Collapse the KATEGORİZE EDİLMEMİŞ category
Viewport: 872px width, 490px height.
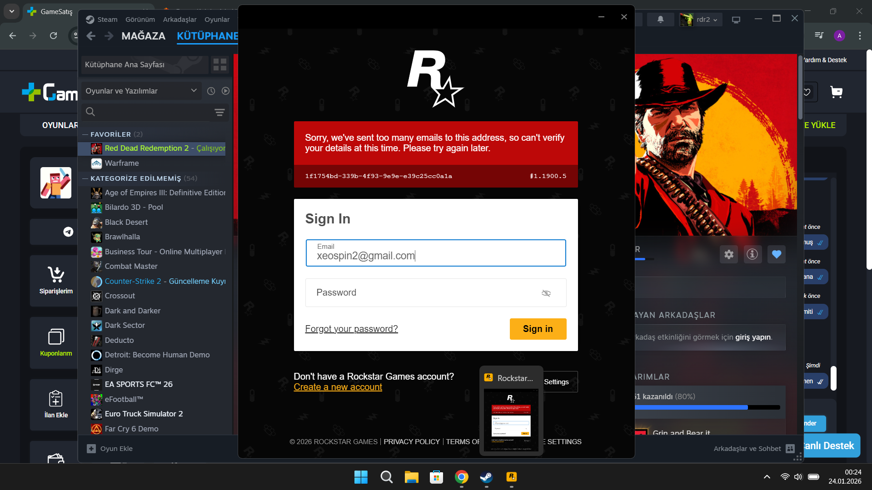(x=85, y=178)
